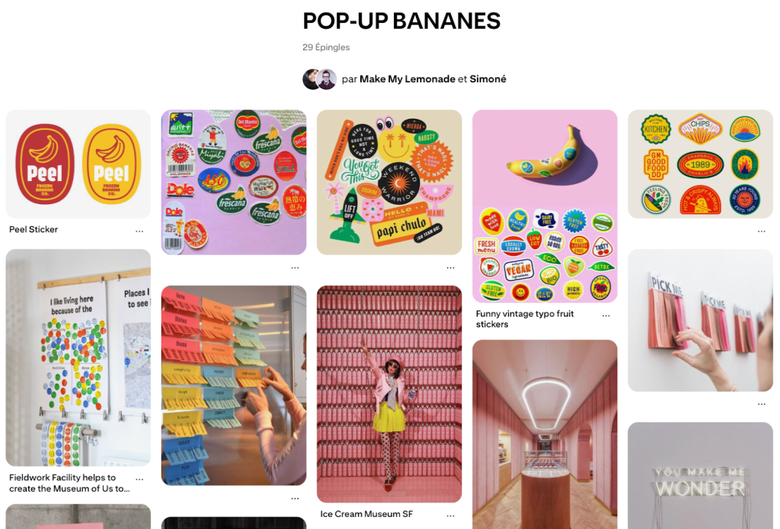Open Funny vintage typo fruit stickers title

(x=525, y=319)
